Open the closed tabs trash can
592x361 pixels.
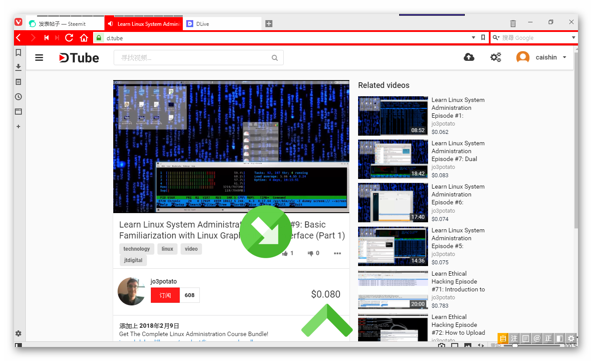point(513,23)
